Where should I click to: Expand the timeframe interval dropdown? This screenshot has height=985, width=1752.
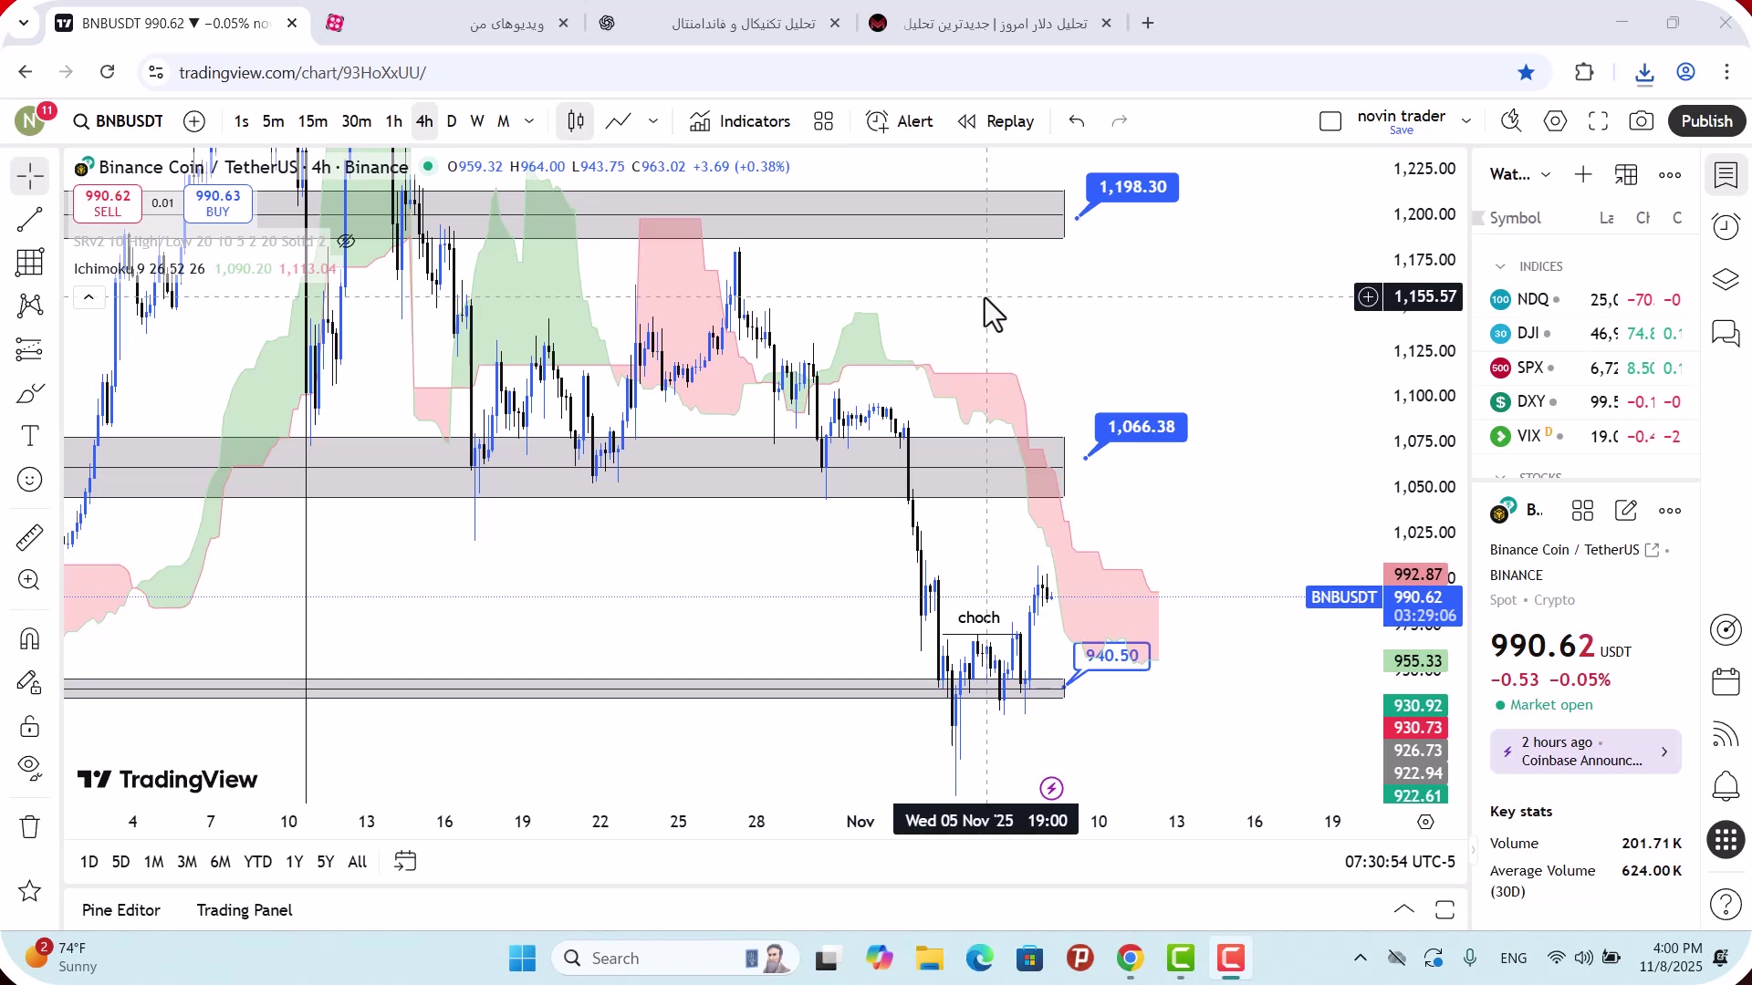click(x=529, y=121)
